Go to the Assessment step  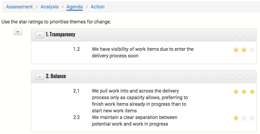[19, 7]
